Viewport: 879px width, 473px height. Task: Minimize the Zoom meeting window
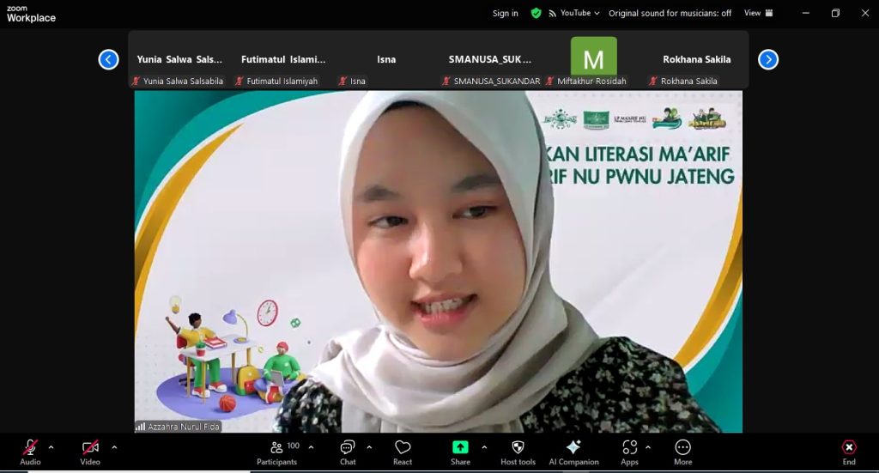click(805, 13)
